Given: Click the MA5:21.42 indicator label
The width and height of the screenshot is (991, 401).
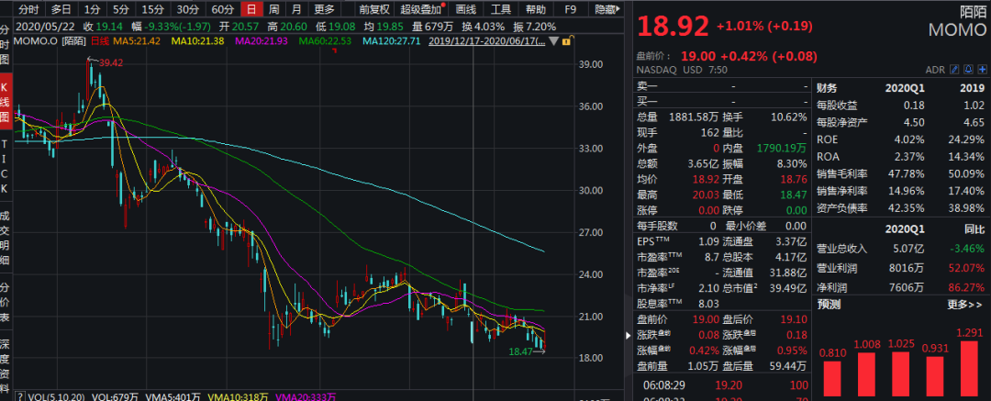Looking at the screenshot, I should coord(135,41).
